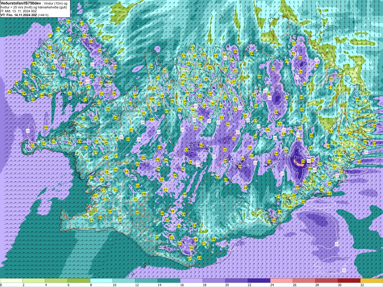Click the light lavender 16–18 m/s legend swatch

[191, 281]
